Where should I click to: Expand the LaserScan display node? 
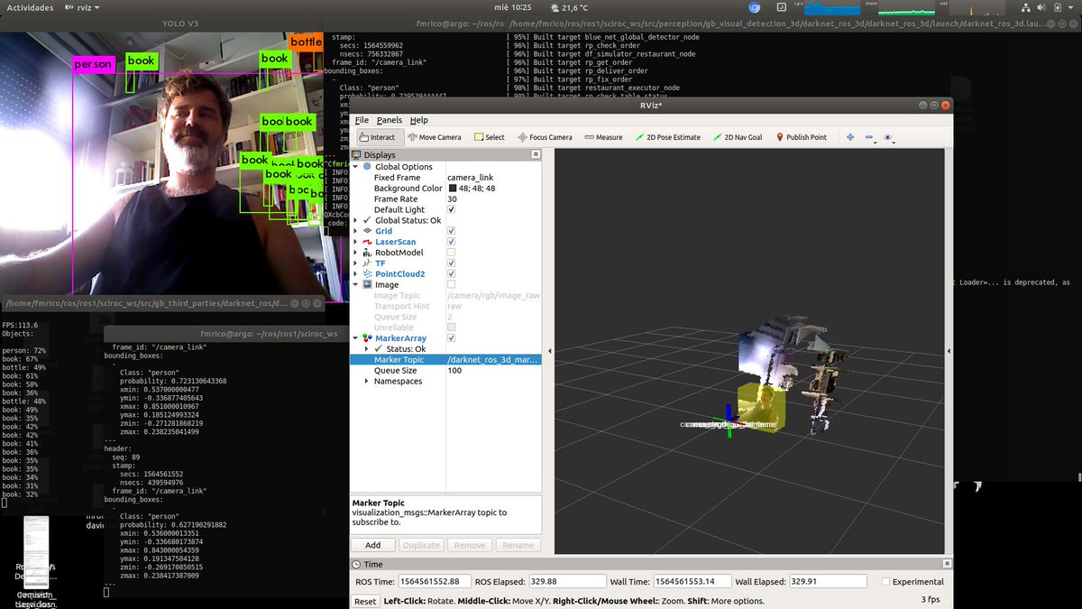pos(355,242)
